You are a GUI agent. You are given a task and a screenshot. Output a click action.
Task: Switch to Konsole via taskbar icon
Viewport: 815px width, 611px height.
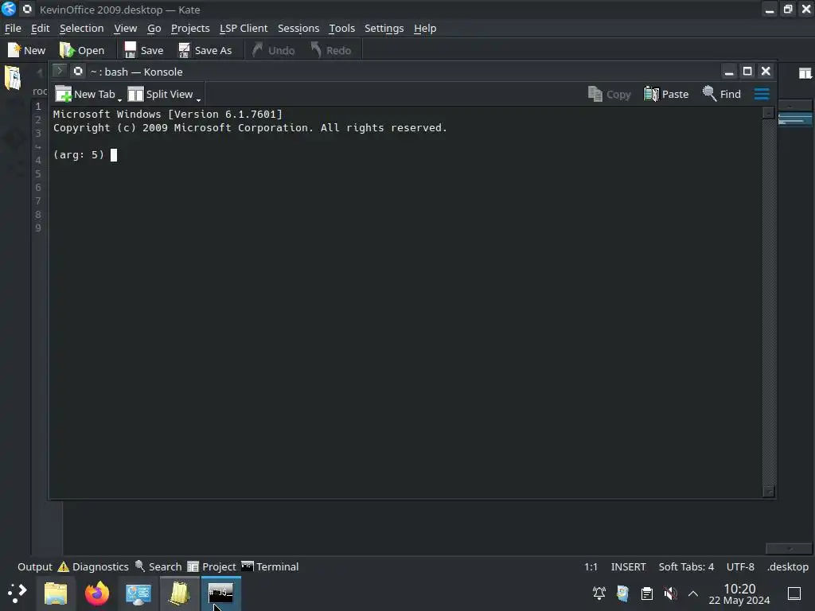coord(220,592)
